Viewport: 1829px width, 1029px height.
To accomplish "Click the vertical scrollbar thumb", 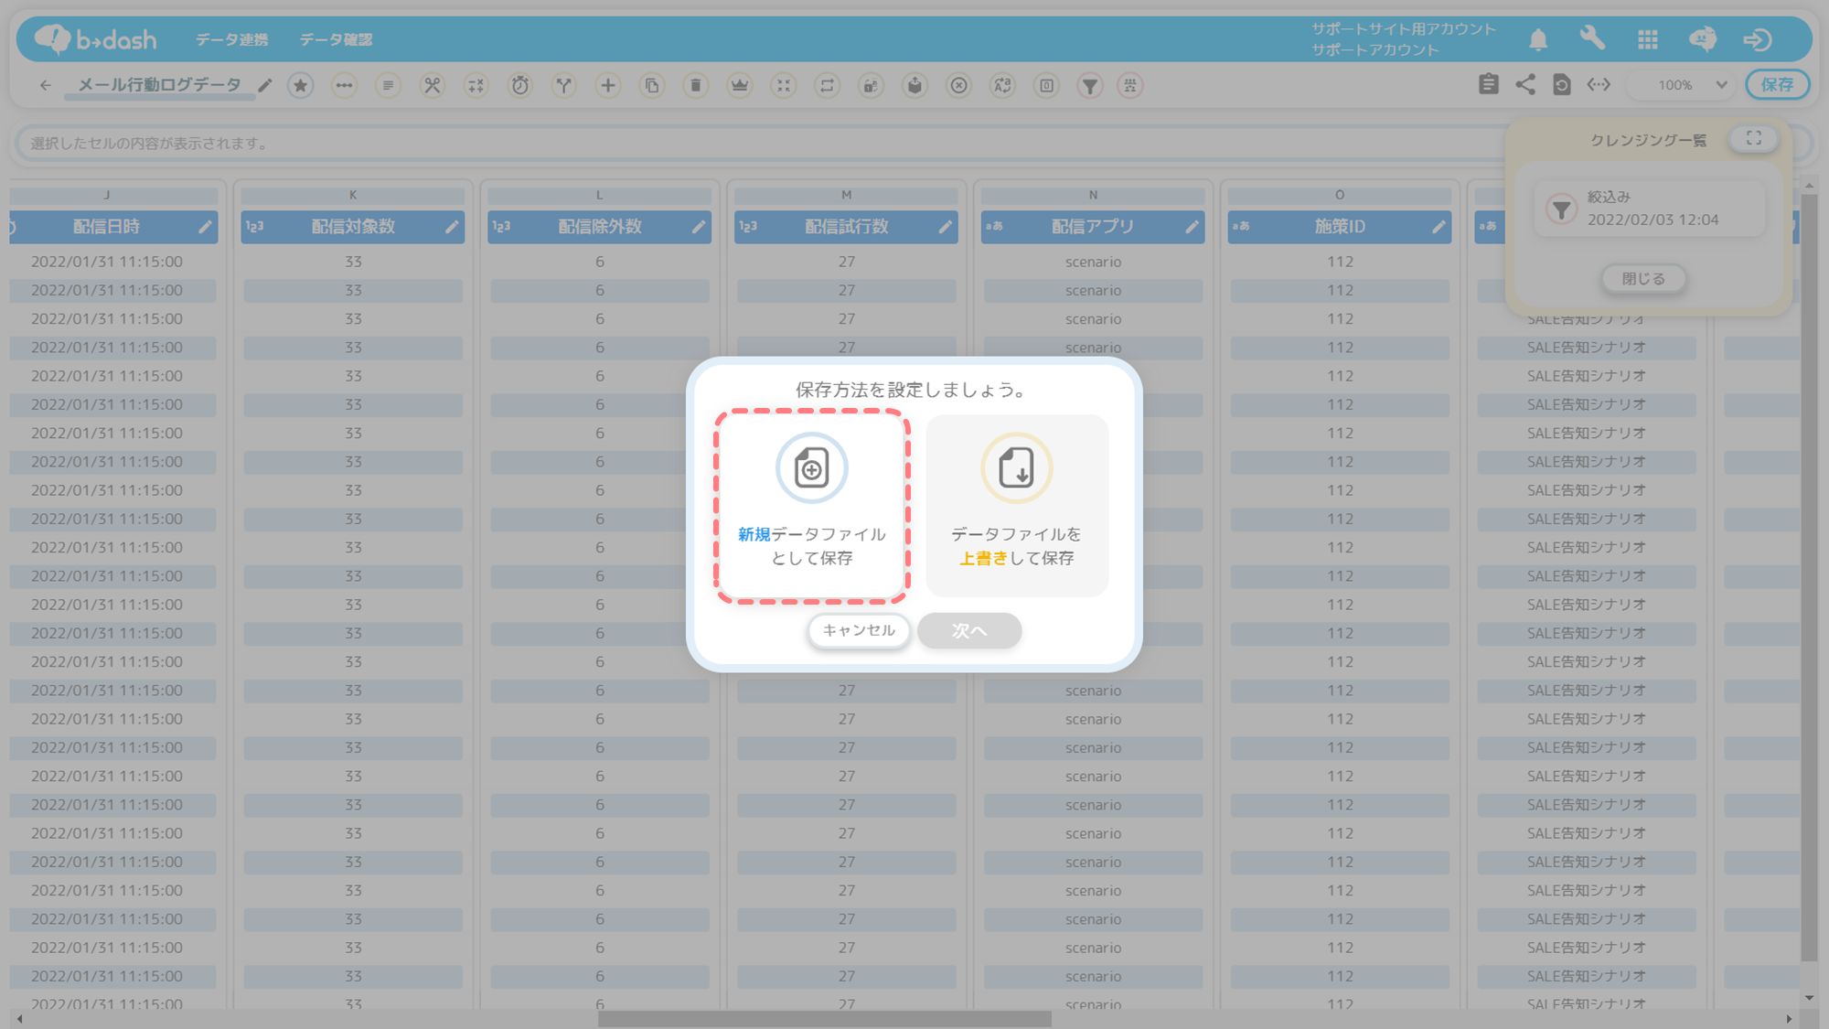I will tap(1809, 576).
